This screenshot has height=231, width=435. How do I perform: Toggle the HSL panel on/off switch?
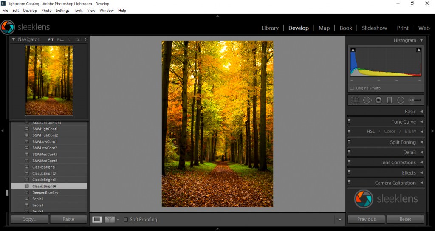click(x=349, y=132)
